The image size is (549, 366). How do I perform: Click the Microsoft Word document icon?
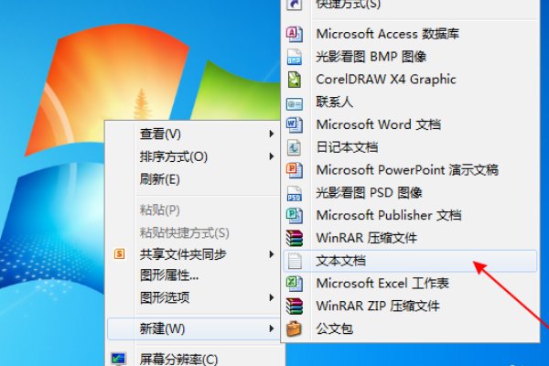click(294, 124)
